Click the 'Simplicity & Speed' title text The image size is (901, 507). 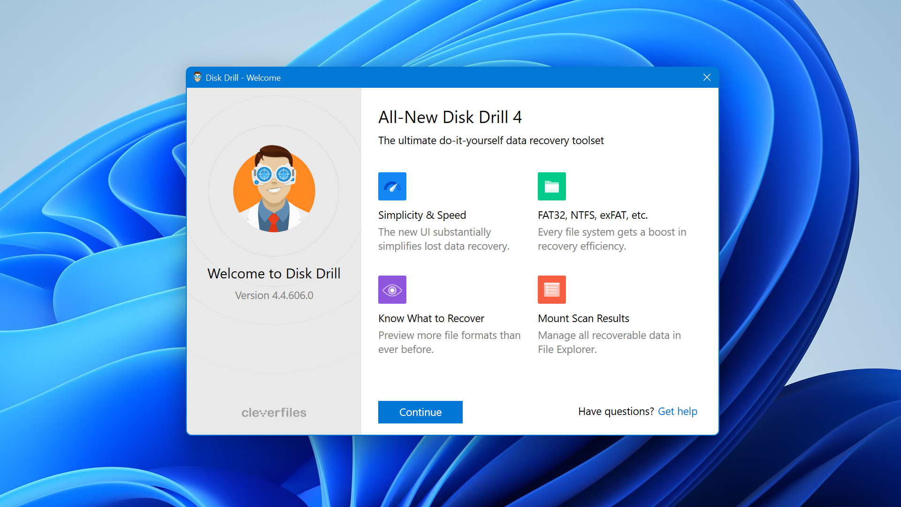[422, 215]
